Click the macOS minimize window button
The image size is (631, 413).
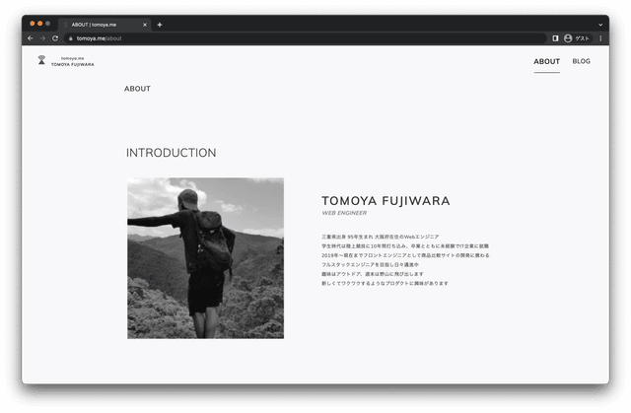39,24
